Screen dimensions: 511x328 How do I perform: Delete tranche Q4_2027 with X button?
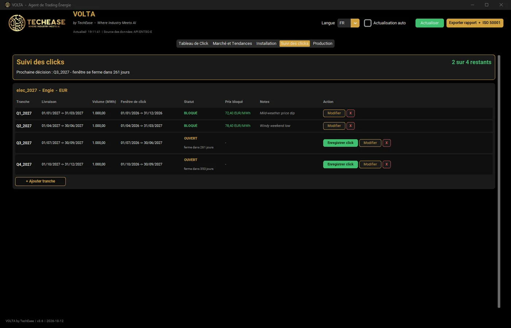pos(387,164)
